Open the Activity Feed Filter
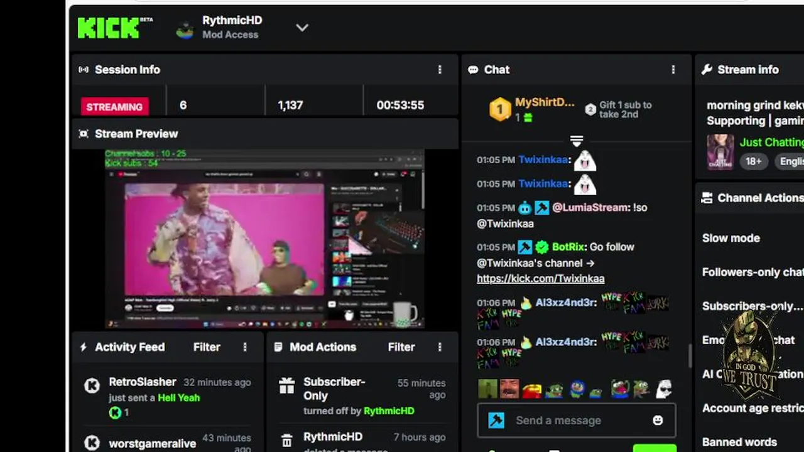This screenshot has width=804, height=452. point(207,347)
